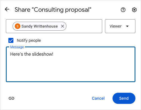
Task: Uncheck the Notify people checkbox
Action: (x=11, y=40)
